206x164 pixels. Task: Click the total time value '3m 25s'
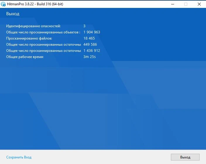[89, 57]
